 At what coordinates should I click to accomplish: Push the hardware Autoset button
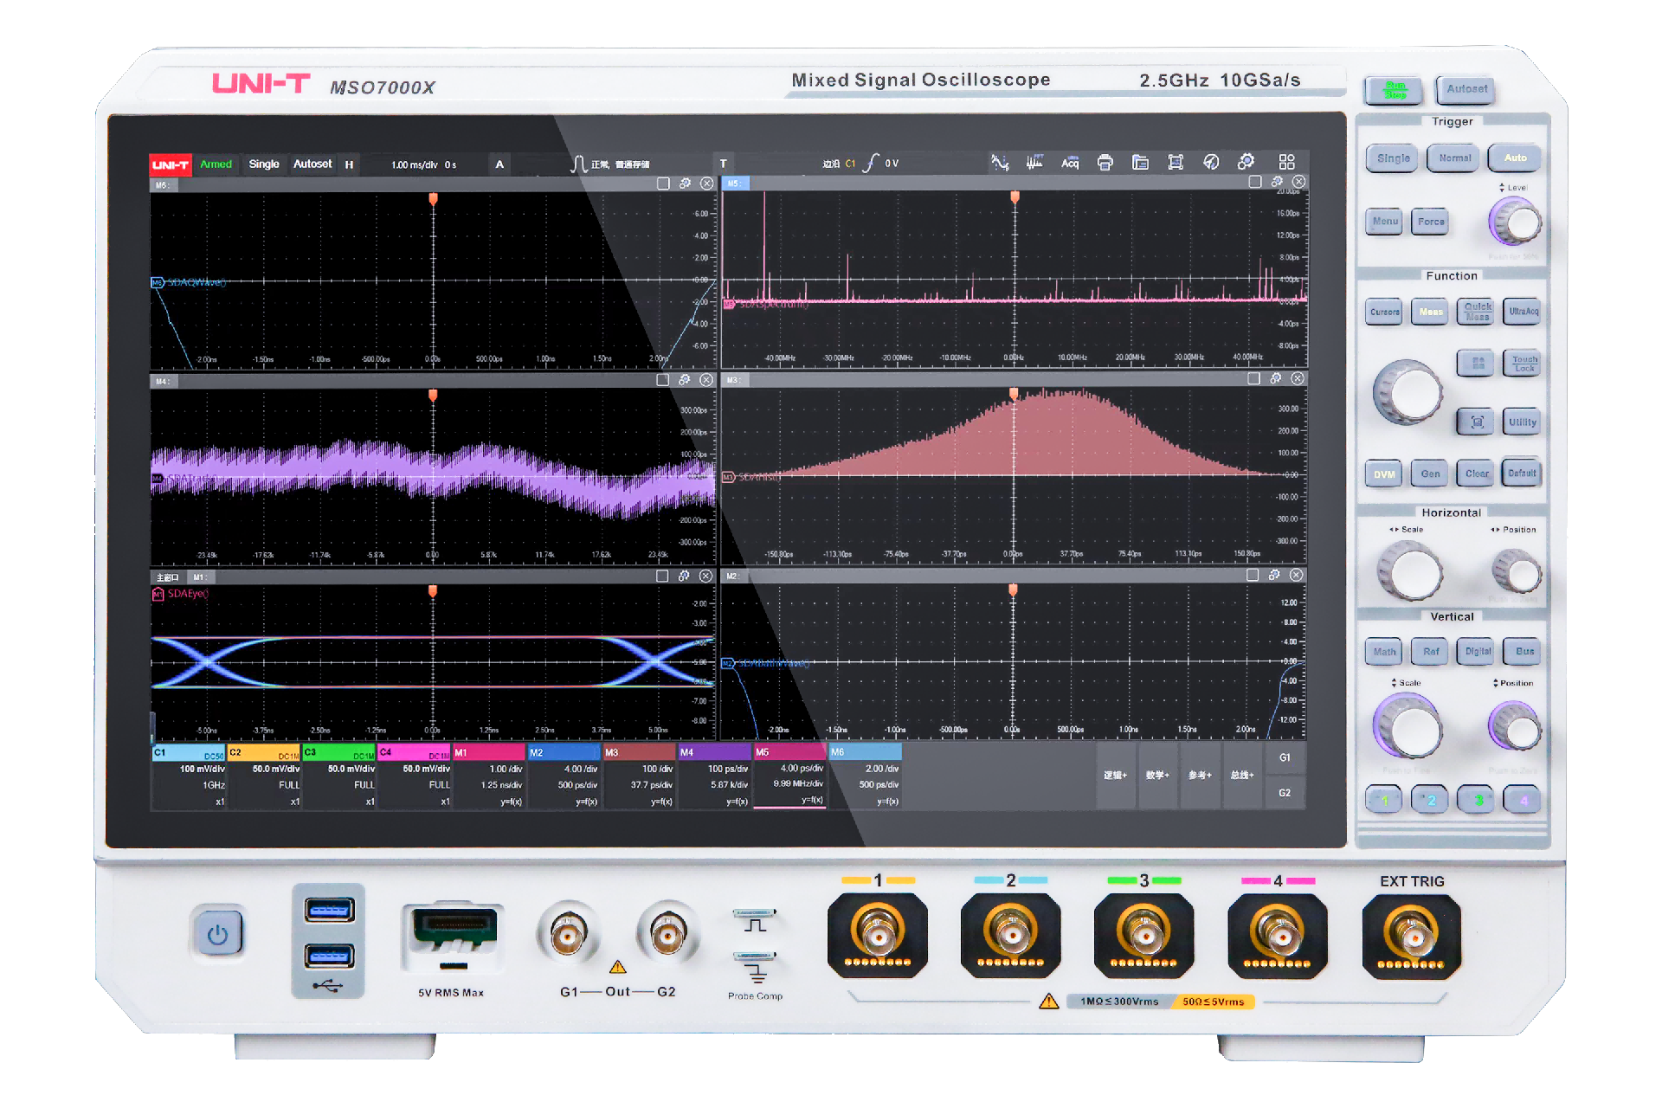pos(1466,89)
